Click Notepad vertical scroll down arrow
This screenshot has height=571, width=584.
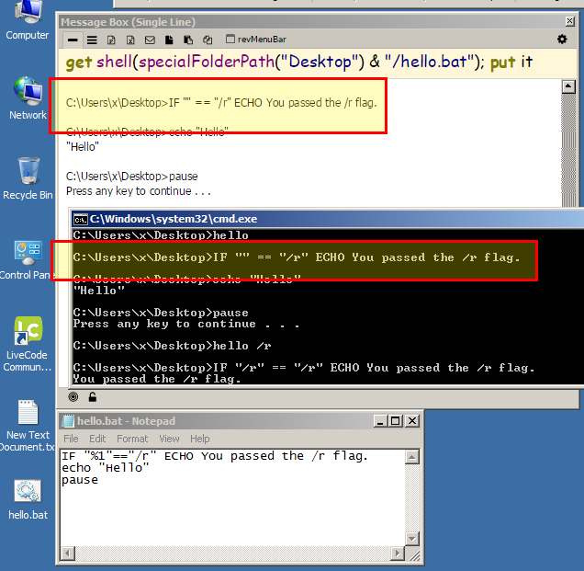point(412,538)
